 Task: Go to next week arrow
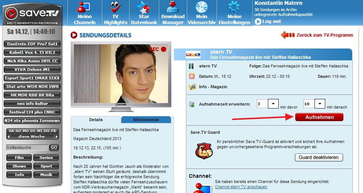[x=56, y=137]
